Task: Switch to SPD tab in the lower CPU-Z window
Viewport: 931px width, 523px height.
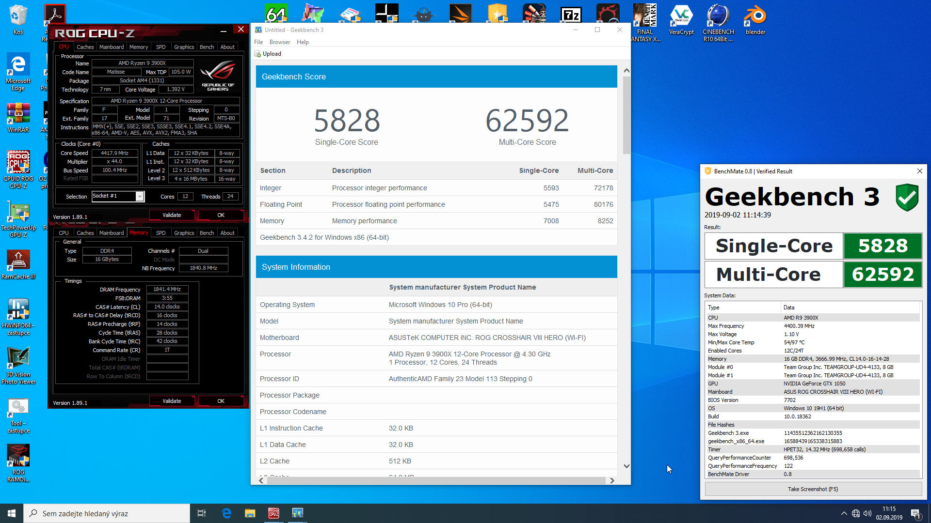Action: [161, 233]
